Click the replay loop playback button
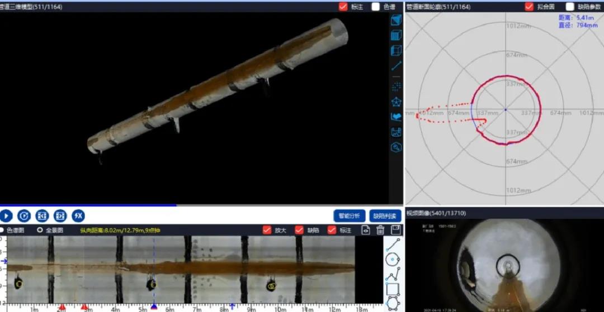The image size is (604, 312). coord(24,216)
